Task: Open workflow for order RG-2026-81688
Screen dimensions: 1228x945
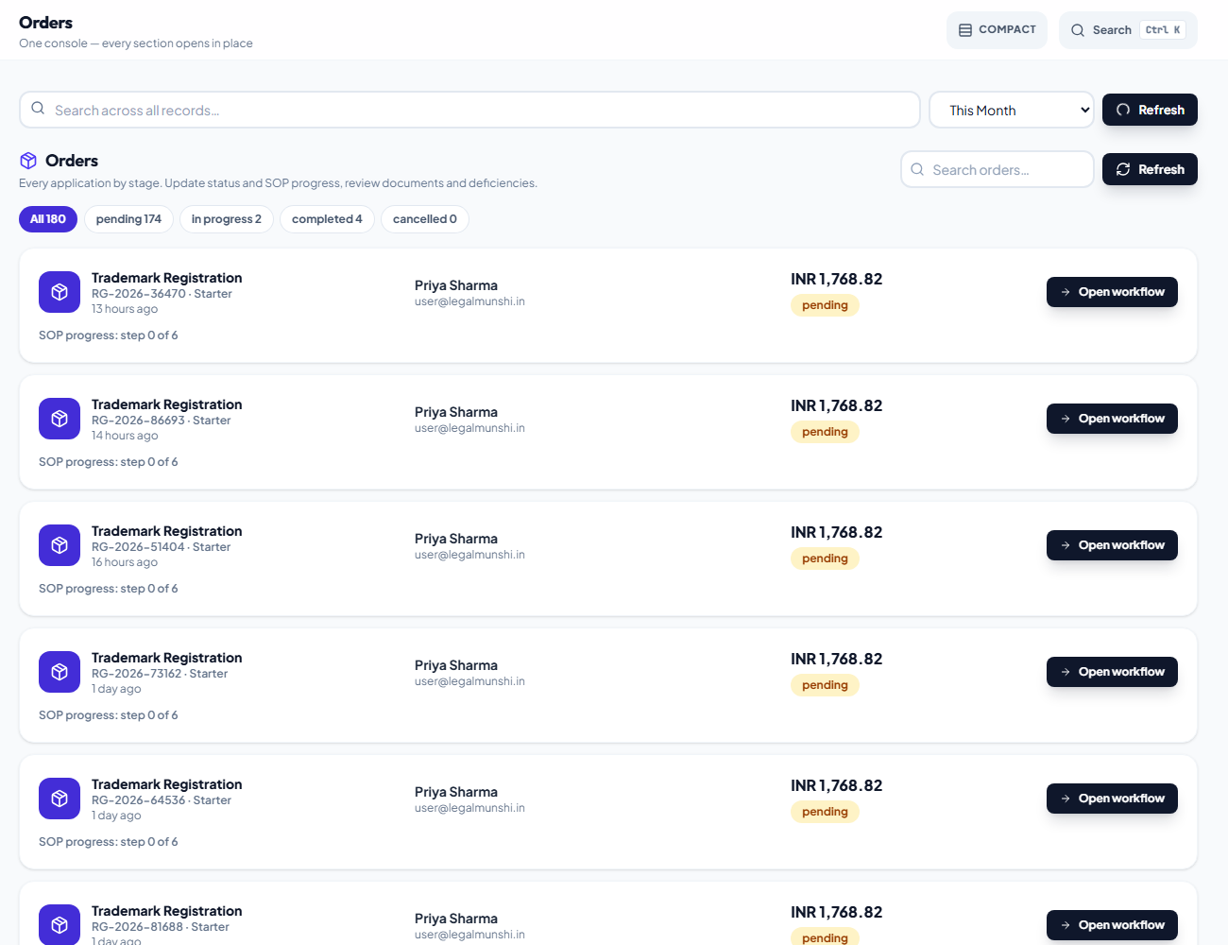Action: point(1112,925)
